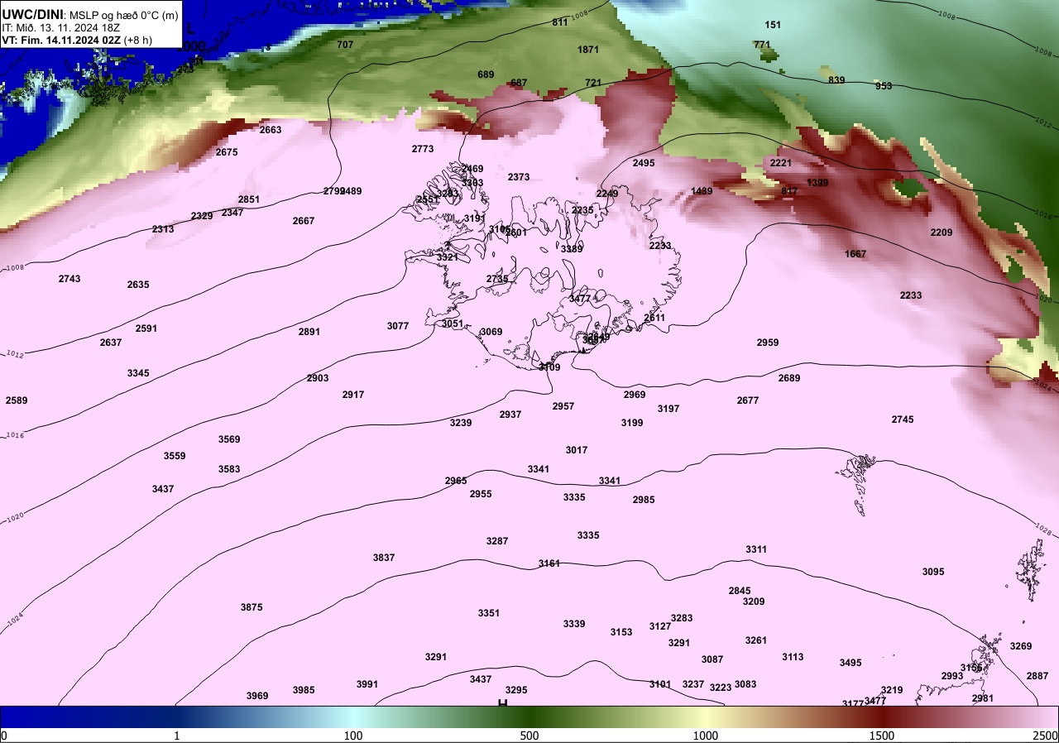Screen dimensions: 1059x743
Task: Click the map value 3321 in west Iceland
Action: [x=448, y=257]
